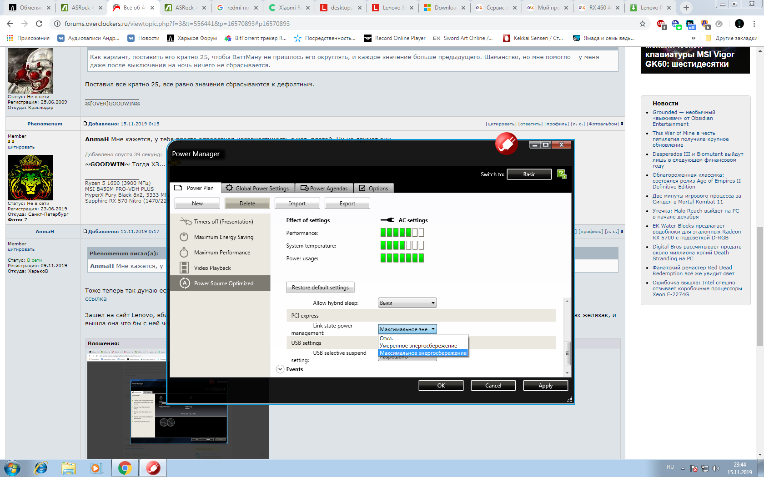
Task: Open the Grounded news link
Action: [684, 118]
